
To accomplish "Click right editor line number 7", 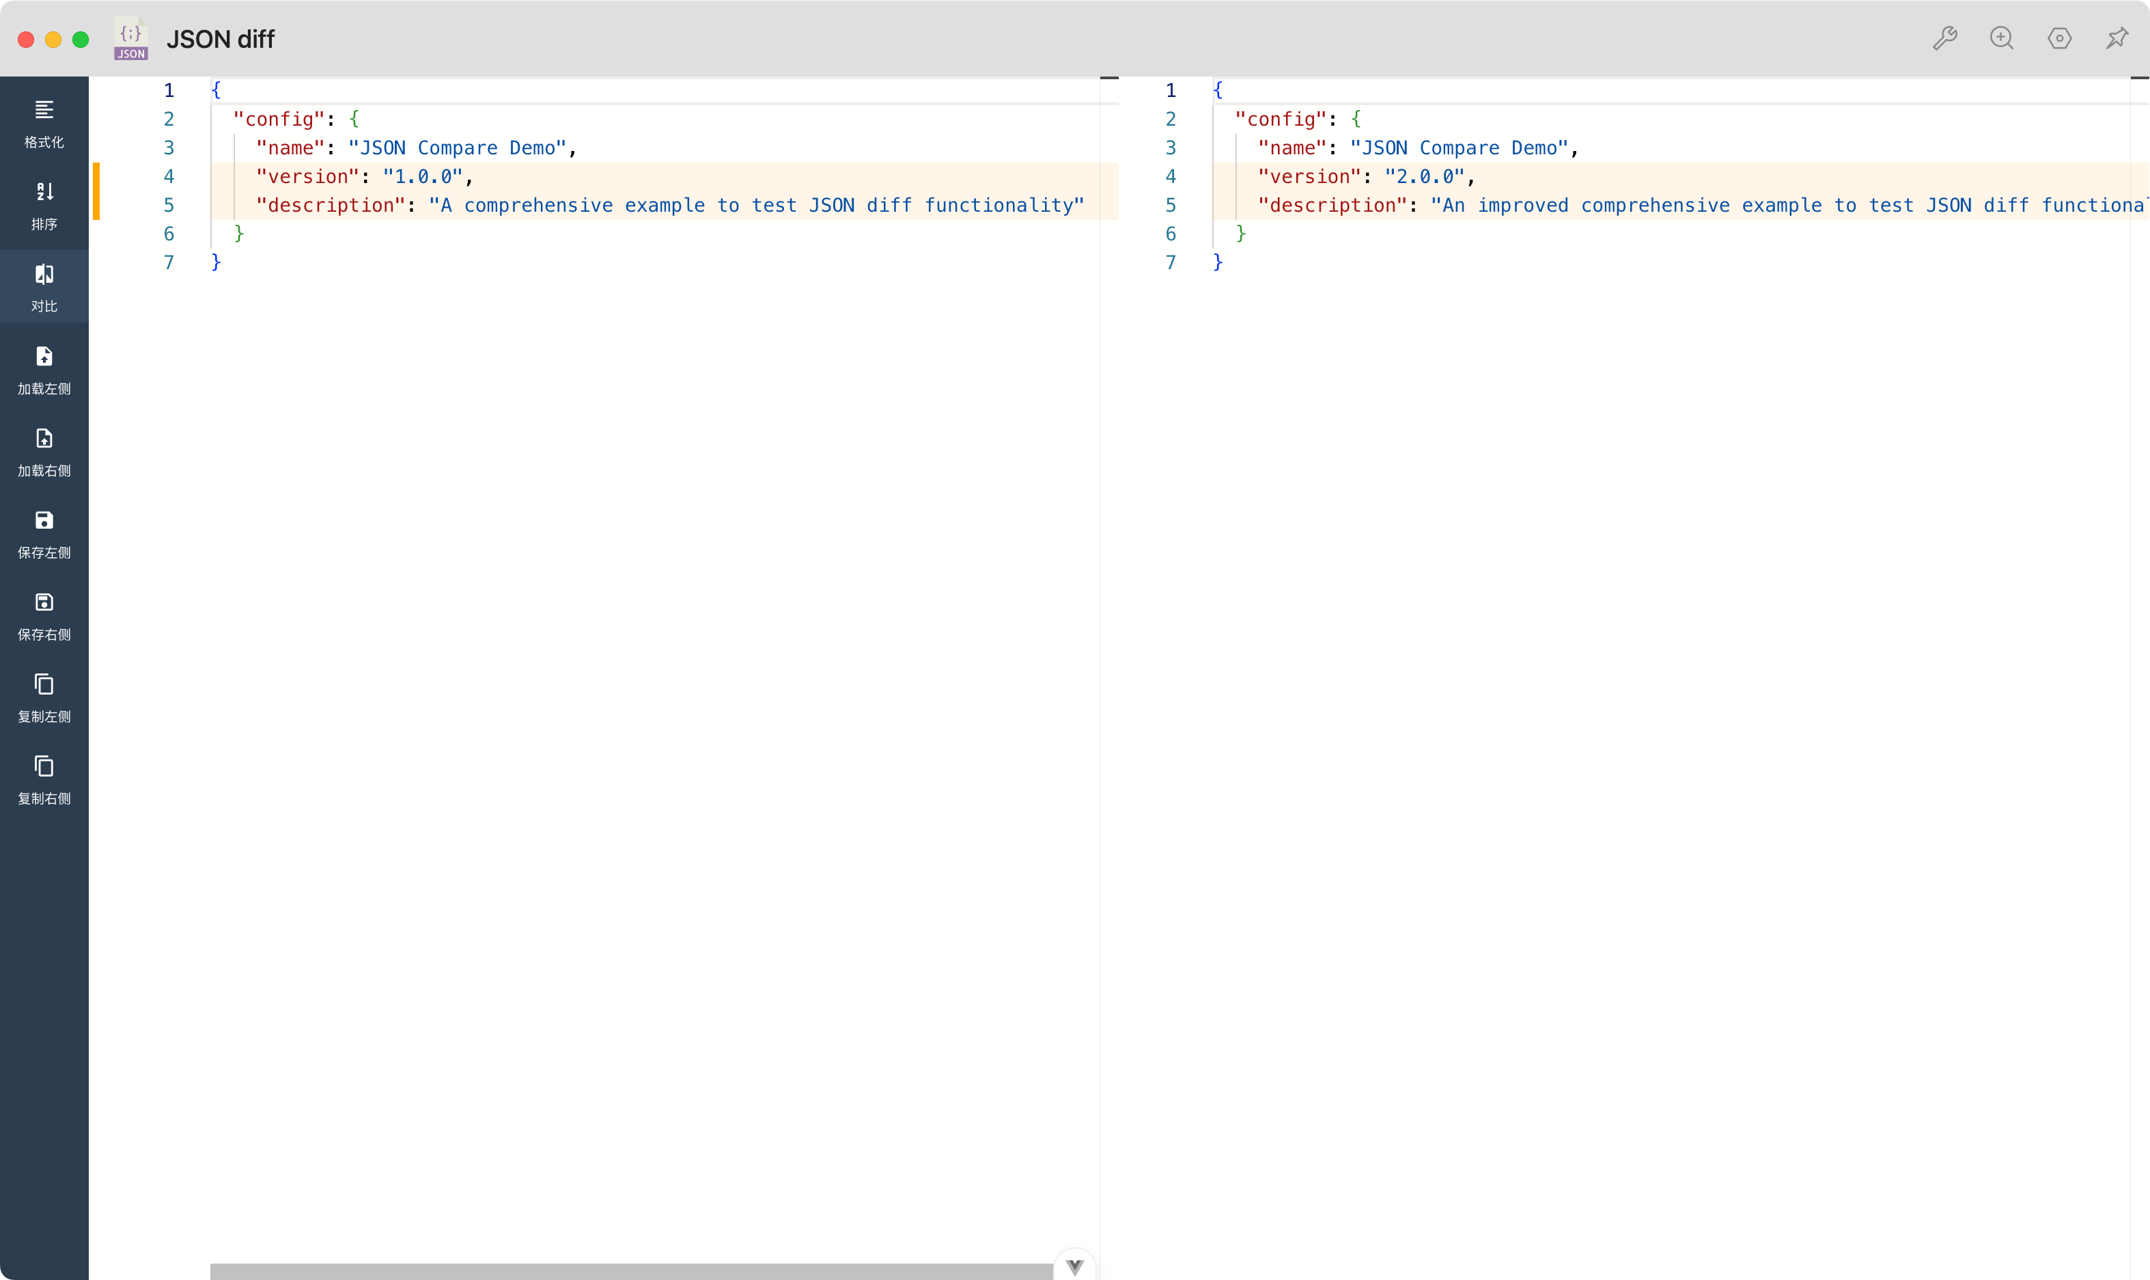I will click(1171, 262).
